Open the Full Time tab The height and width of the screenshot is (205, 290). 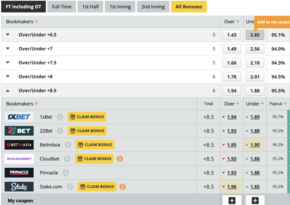point(61,7)
